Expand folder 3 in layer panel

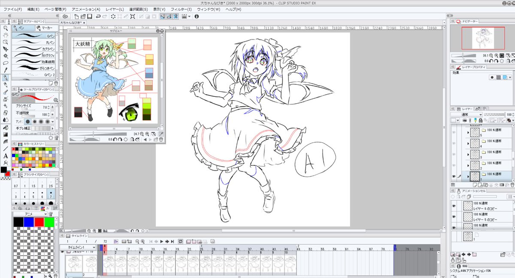click(x=468, y=154)
